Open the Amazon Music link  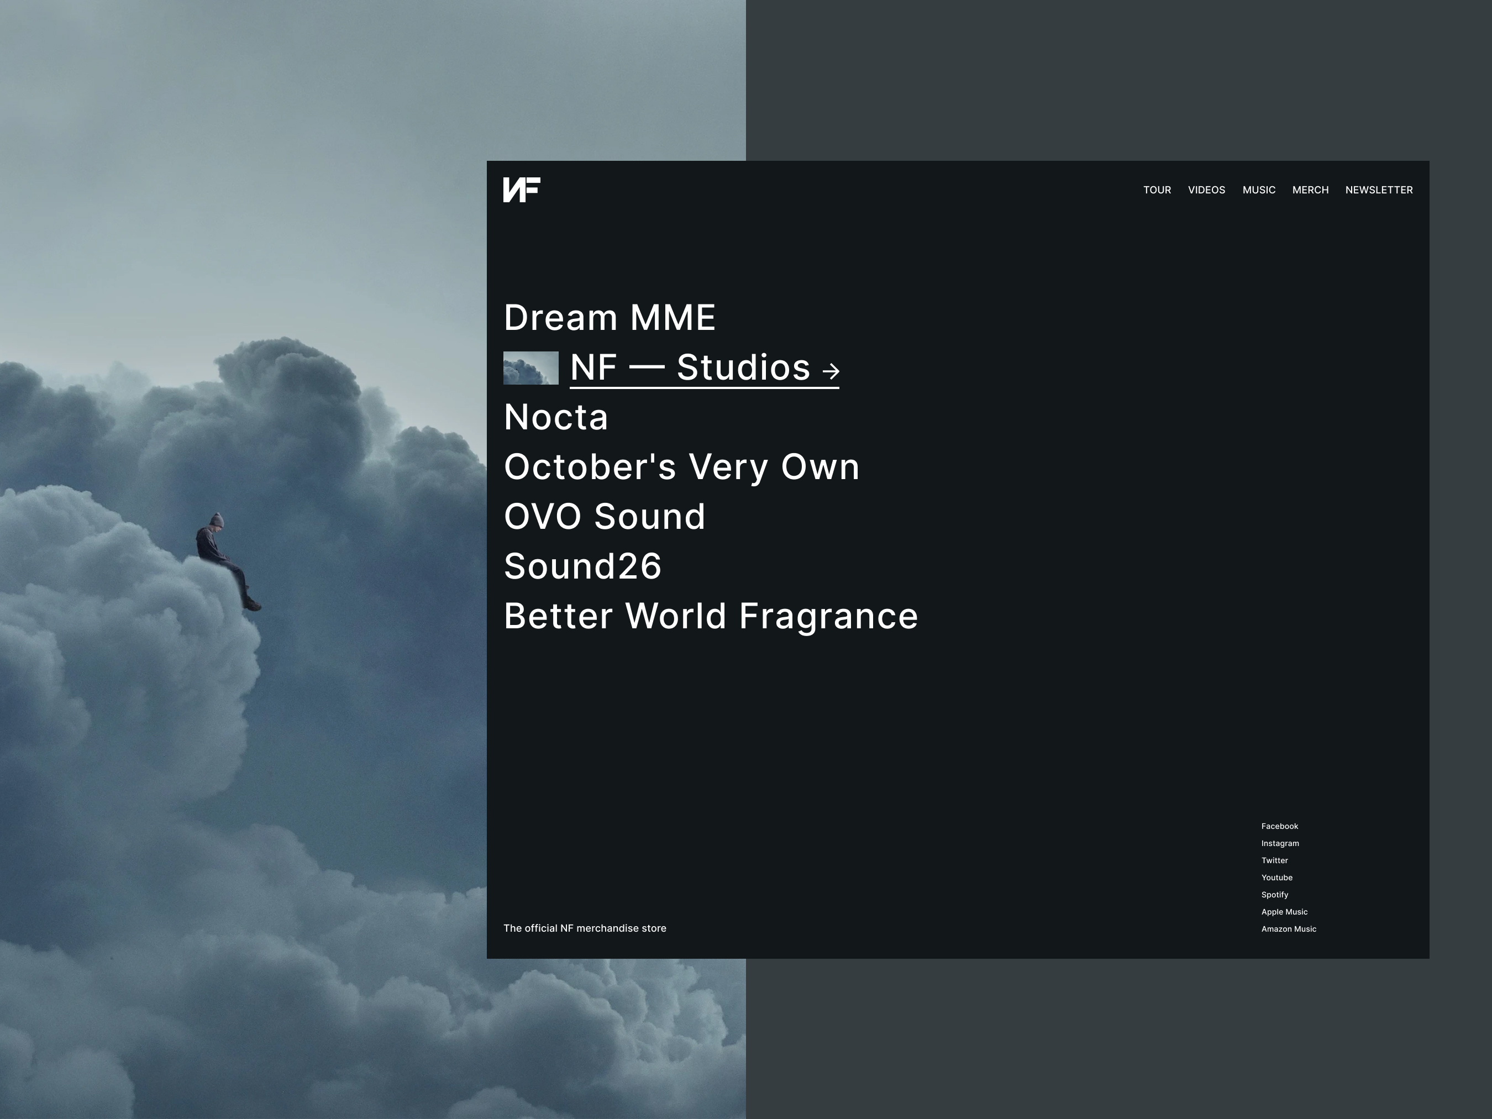tap(1288, 929)
